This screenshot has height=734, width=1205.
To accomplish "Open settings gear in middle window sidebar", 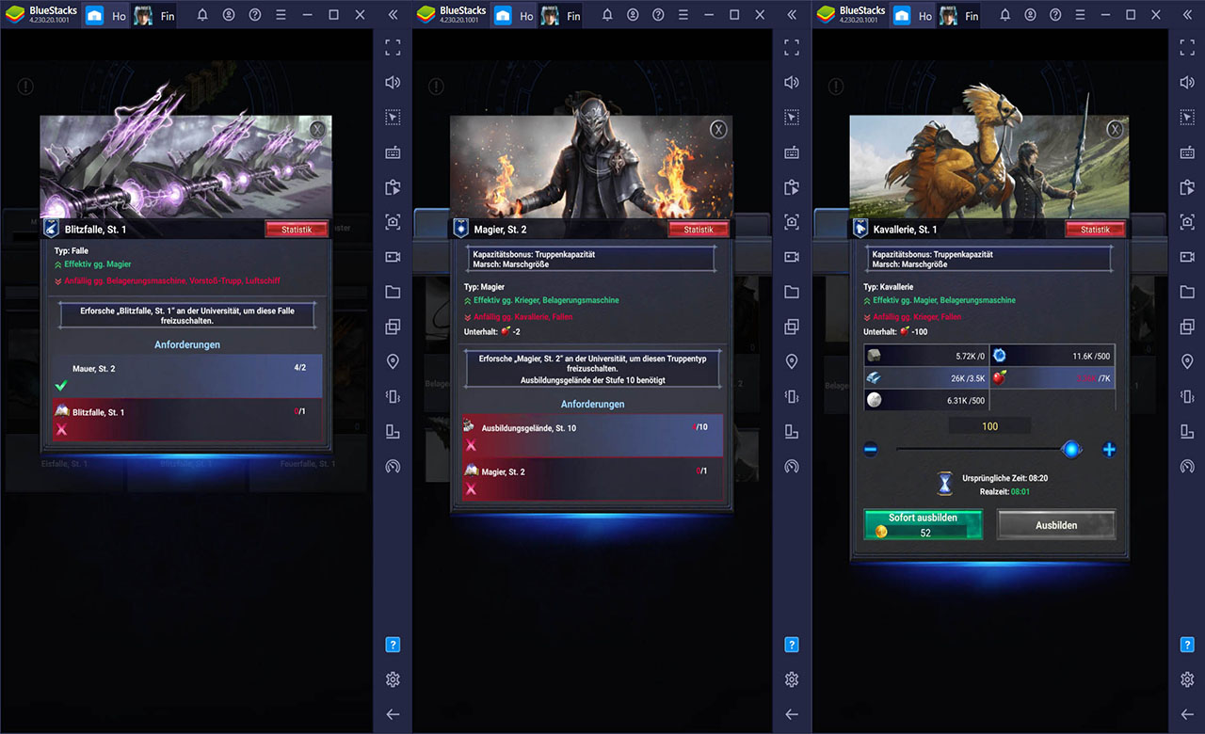I will (792, 679).
